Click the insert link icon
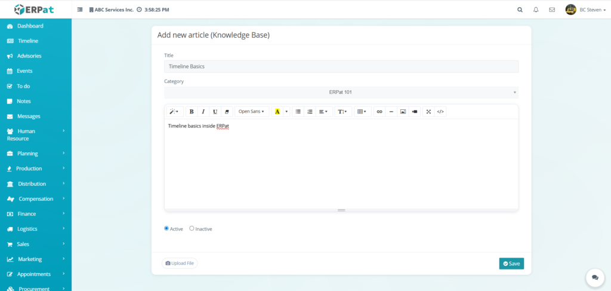Screen dimensions: 611x291 click(x=379, y=112)
